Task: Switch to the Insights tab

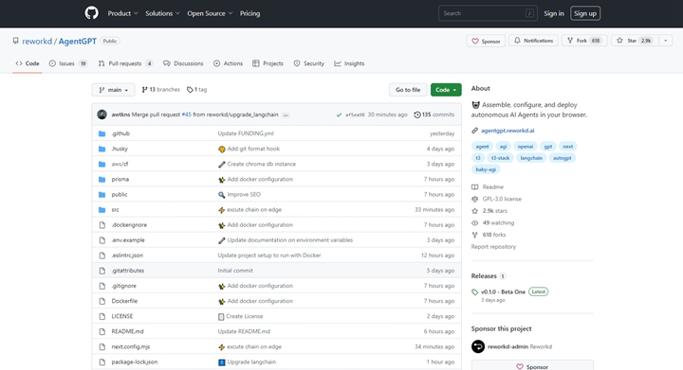Action: (349, 63)
